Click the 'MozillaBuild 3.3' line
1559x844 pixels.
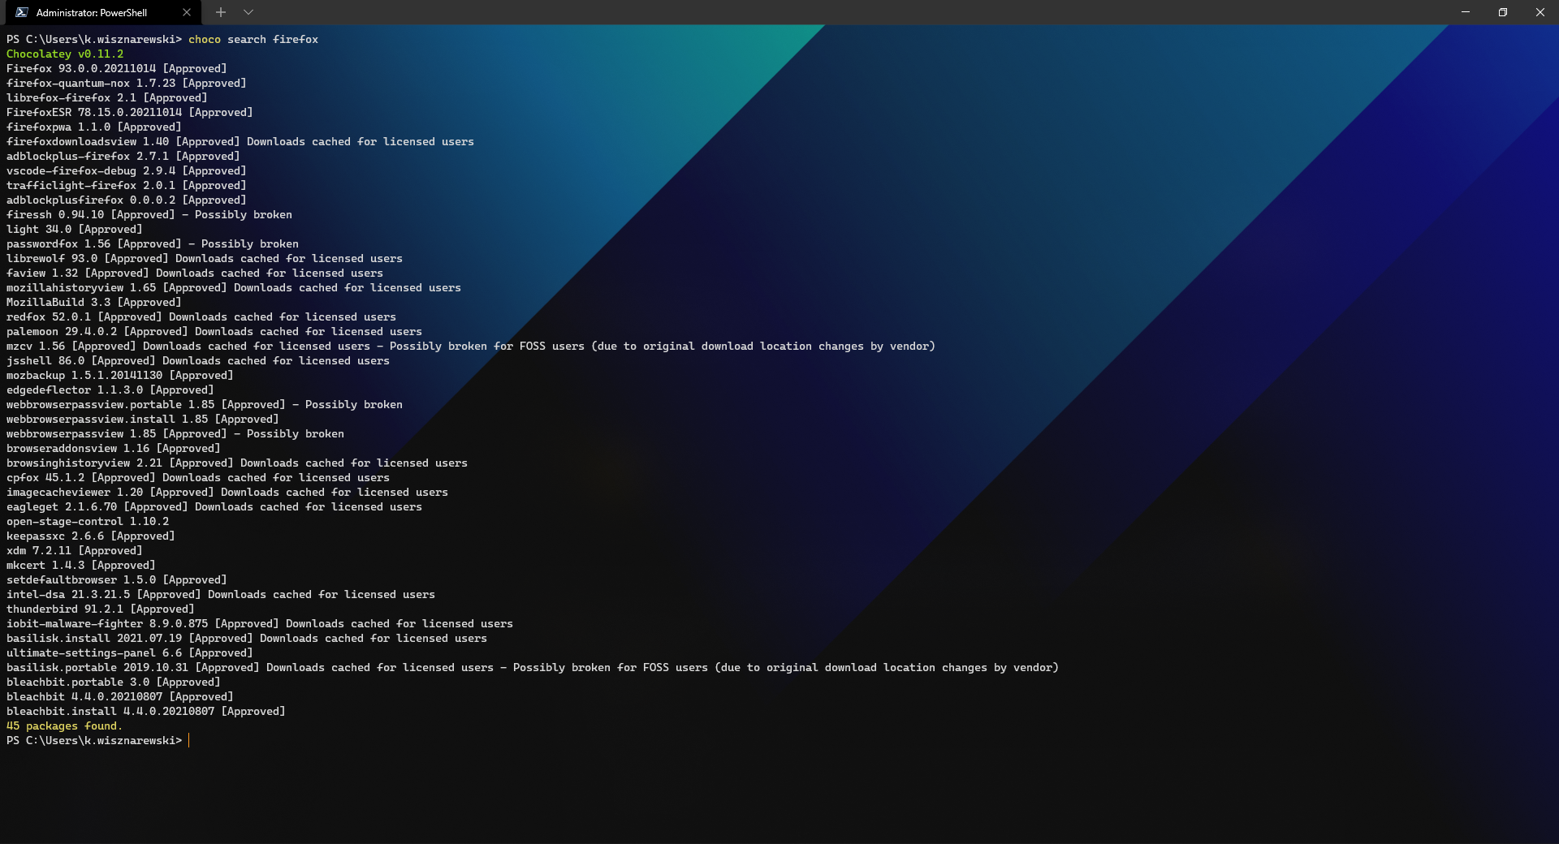94,302
